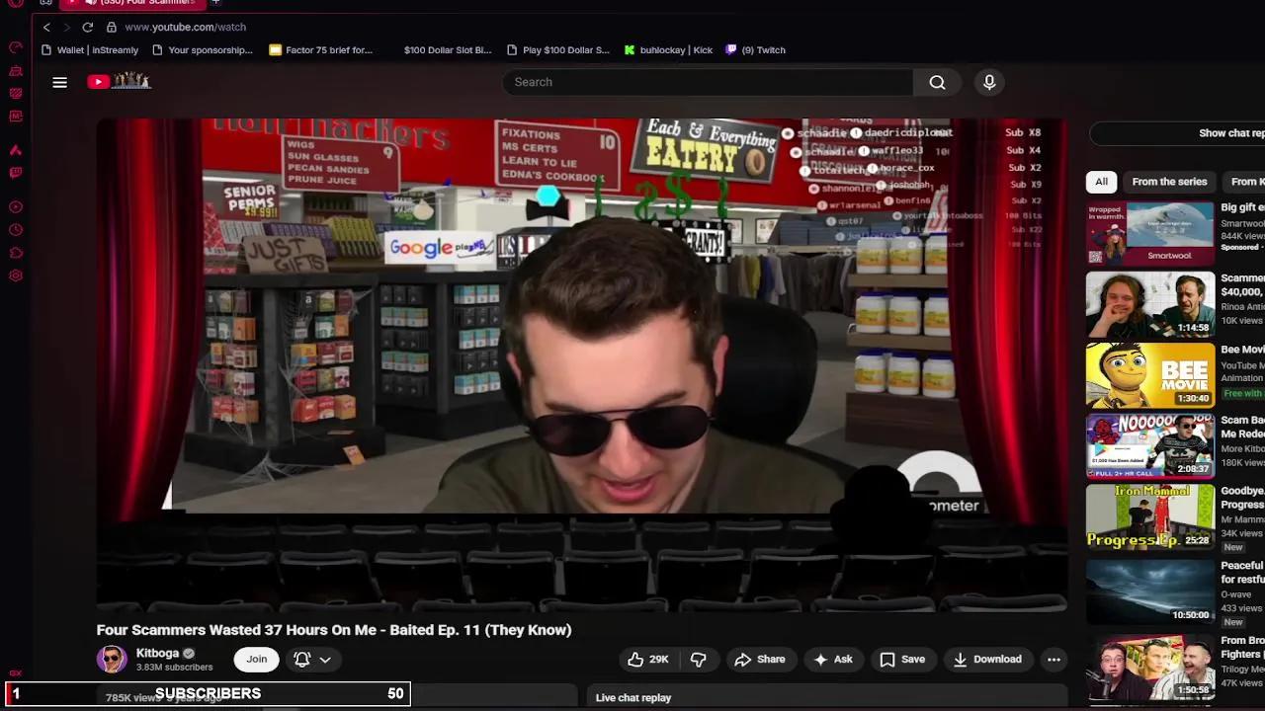Select the From the series chip
Screen dimensions: 1265x711
coord(1169,182)
